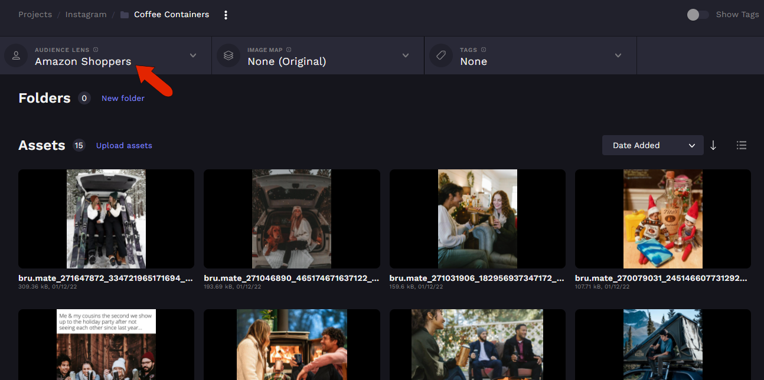Expand the Tags dropdown chevron

point(618,55)
